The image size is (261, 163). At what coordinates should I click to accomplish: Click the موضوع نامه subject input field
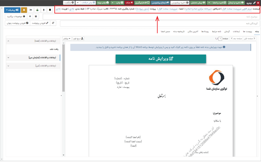point(151,17)
